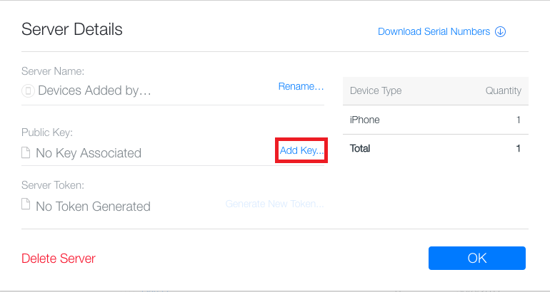Click the document icon next to No Key Associated
This screenshot has height=292, width=550.
point(26,152)
